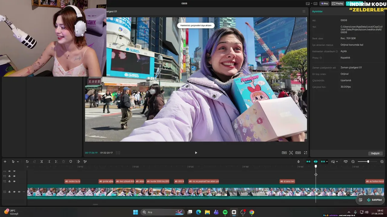Click the Tam full-quality preview button

[x=284, y=153]
